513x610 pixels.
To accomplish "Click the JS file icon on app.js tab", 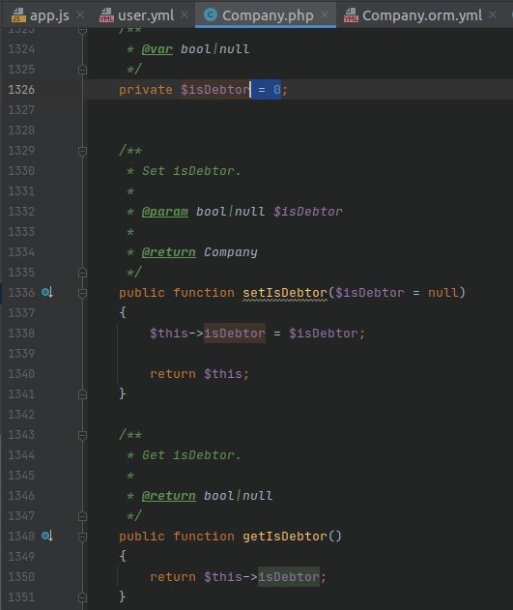I will click(x=18, y=15).
